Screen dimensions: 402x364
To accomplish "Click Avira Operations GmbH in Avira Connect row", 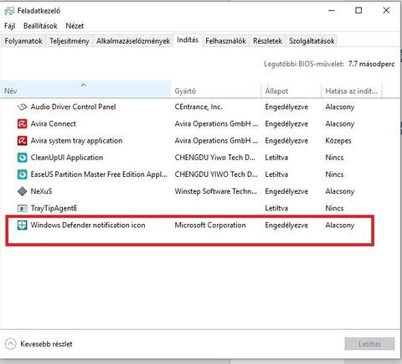I will pos(216,123).
